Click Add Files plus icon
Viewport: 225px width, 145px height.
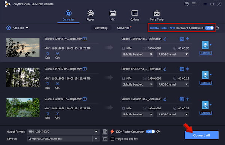pos(9,28)
